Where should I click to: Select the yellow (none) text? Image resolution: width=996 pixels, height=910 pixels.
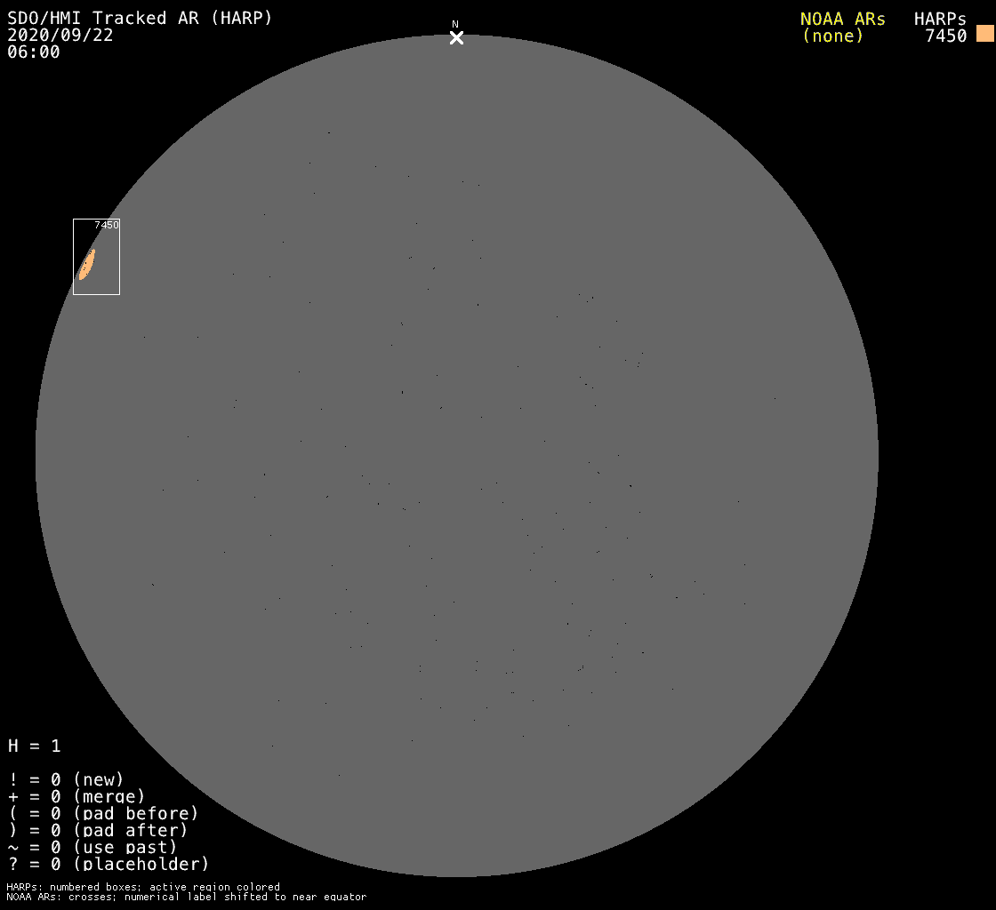(x=832, y=36)
